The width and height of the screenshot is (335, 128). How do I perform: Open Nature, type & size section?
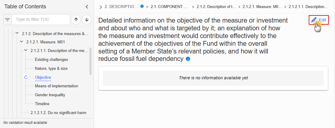coord(51,69)
